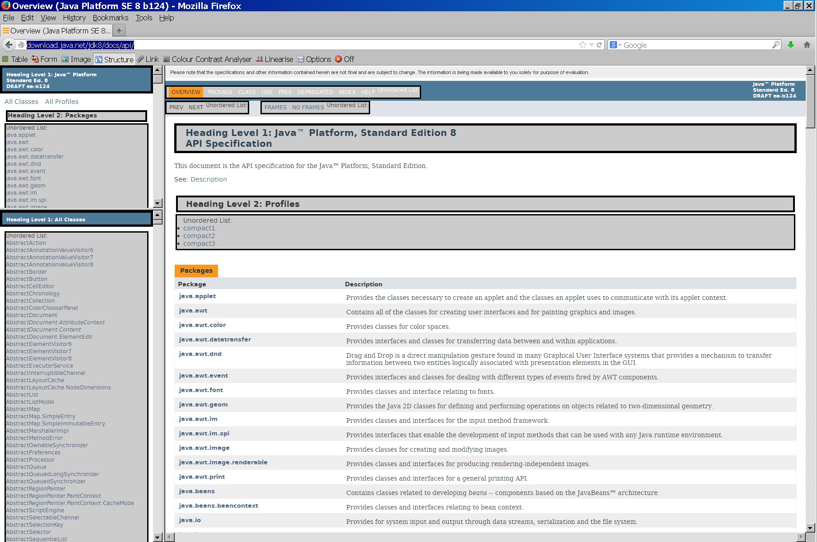Image resolution: width=817 pixels, height=542 pixels.
Task: Click inside the Google search field
Action: 695,45
